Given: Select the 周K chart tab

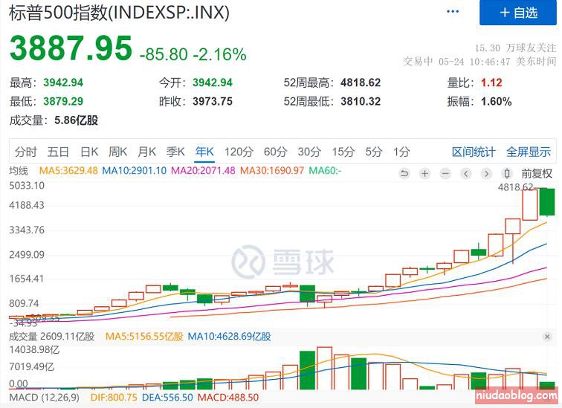Looking at the screenshot, I should click(118, 152).
